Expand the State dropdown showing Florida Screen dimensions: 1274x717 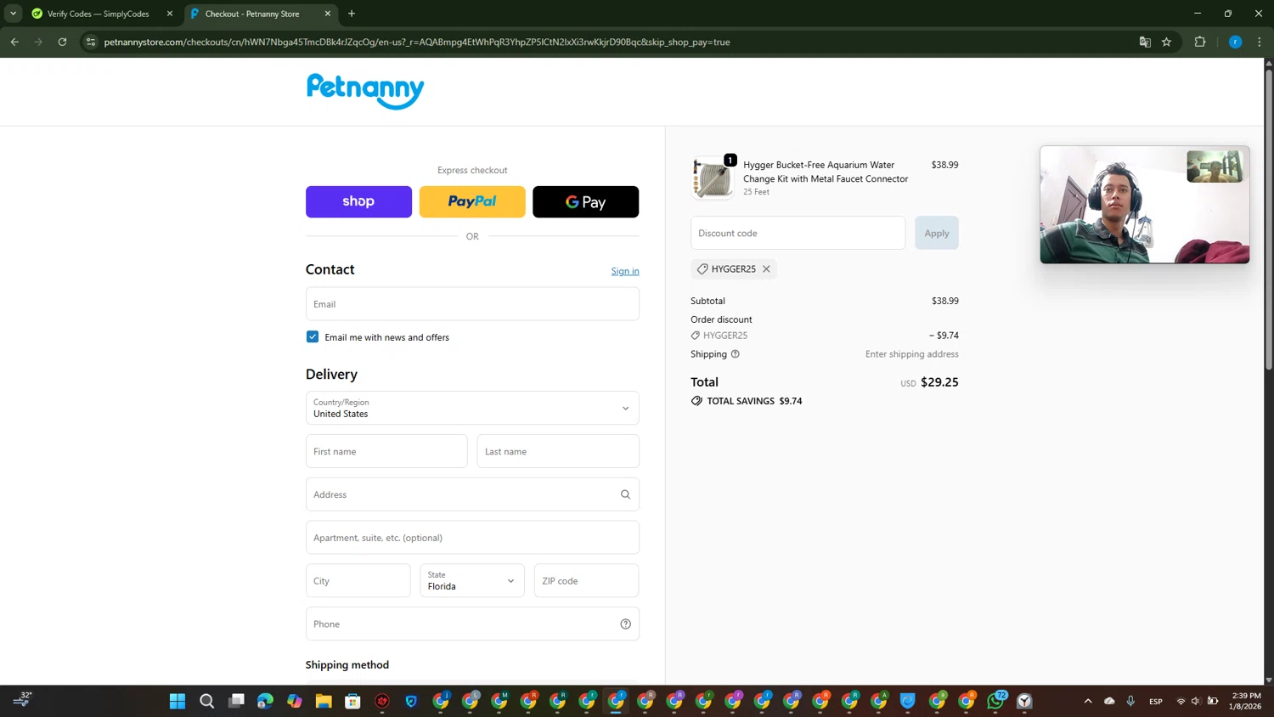[x=472, y=581]
